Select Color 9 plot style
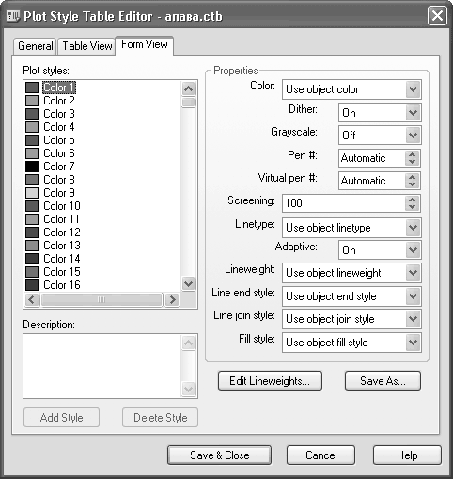 pos(59,193)
